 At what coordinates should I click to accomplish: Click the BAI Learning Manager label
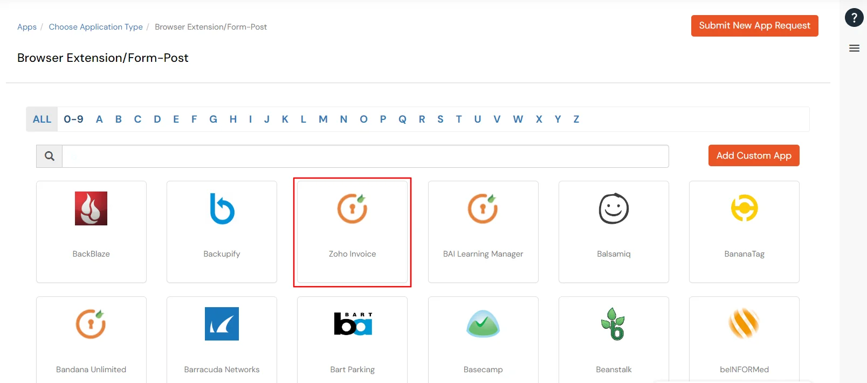[483, 254]
